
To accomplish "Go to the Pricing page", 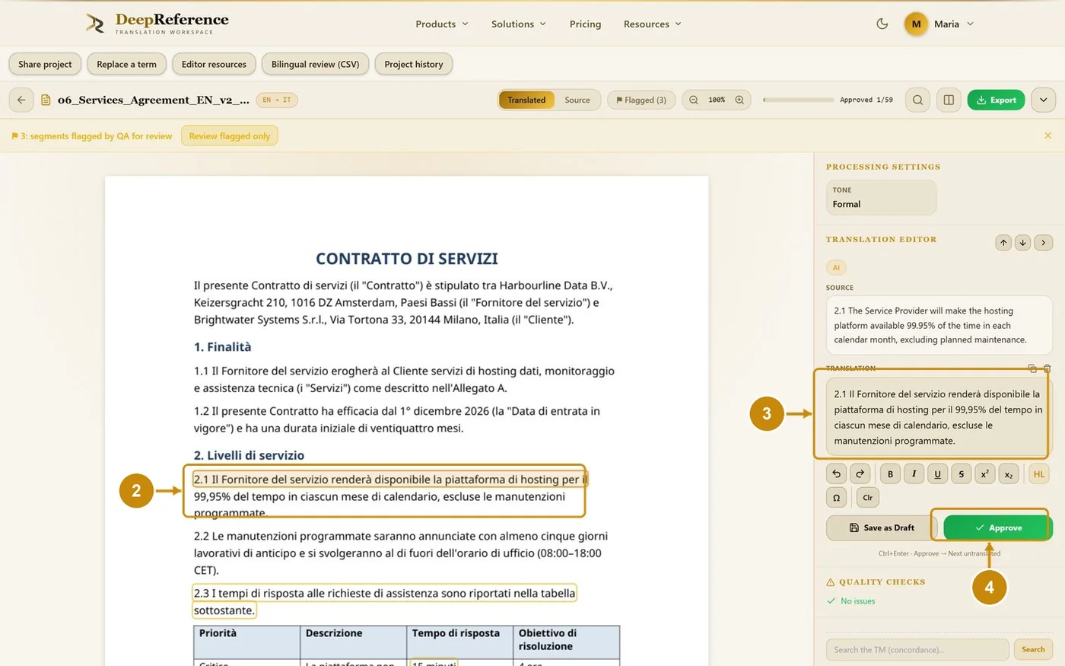I will tap(585, 24).
